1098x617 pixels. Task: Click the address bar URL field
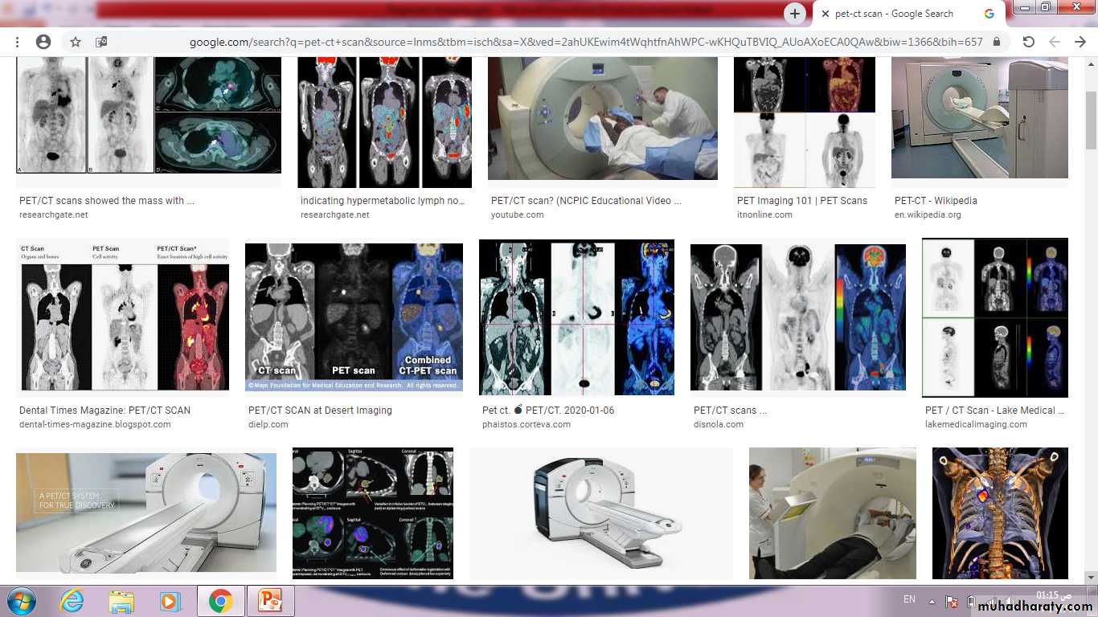585,42
